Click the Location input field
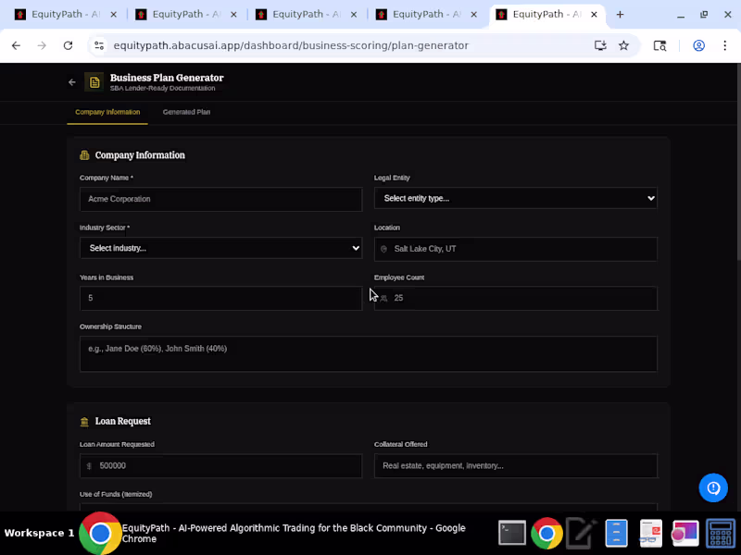The image size is (741, 555). [x=516, y=249]
